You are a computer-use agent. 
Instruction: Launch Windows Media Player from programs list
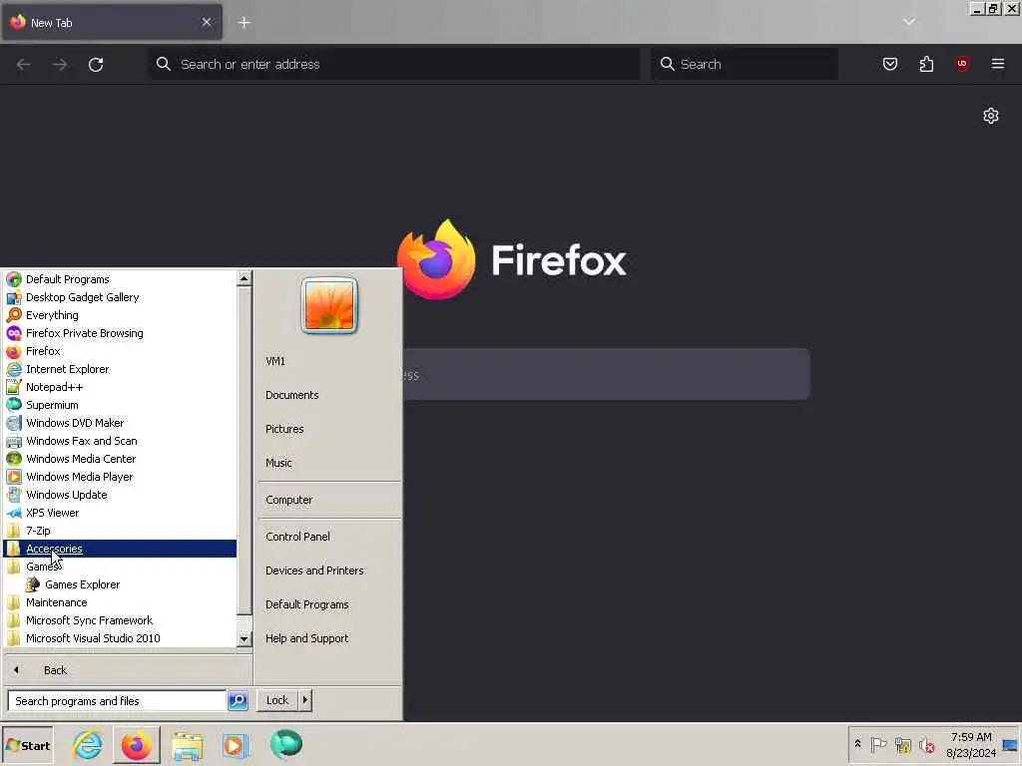121,477
